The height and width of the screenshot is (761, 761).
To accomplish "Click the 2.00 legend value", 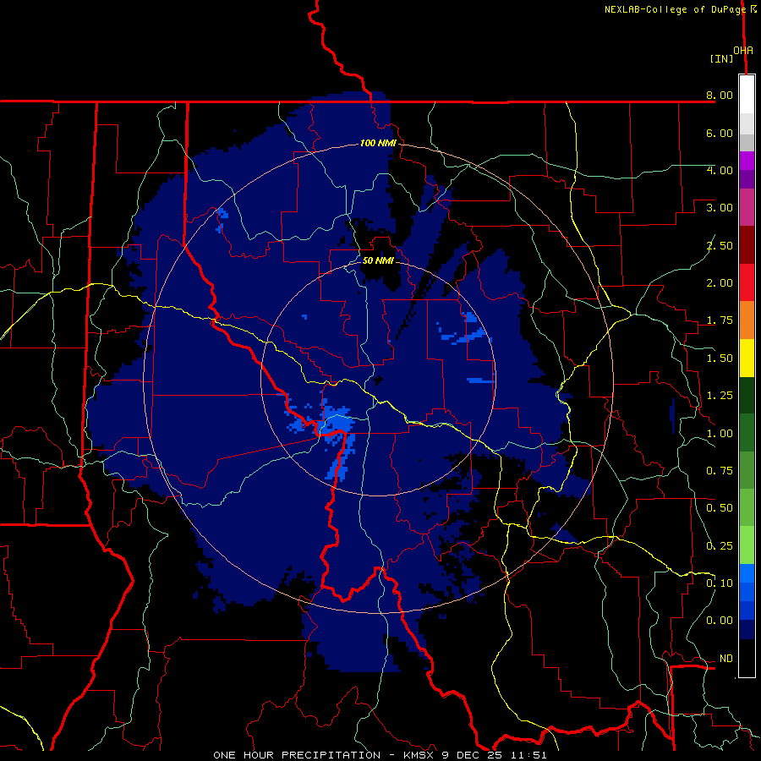I will [720, 283].
